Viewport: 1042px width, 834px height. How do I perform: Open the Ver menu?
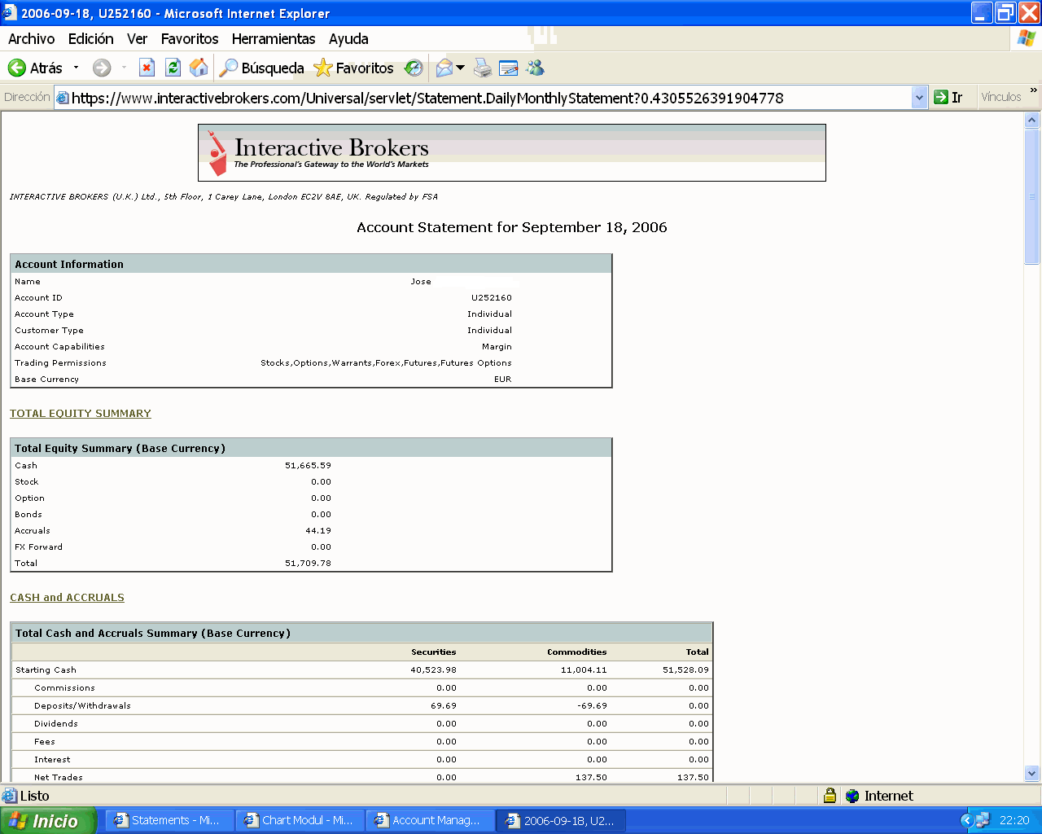point(137,38)
